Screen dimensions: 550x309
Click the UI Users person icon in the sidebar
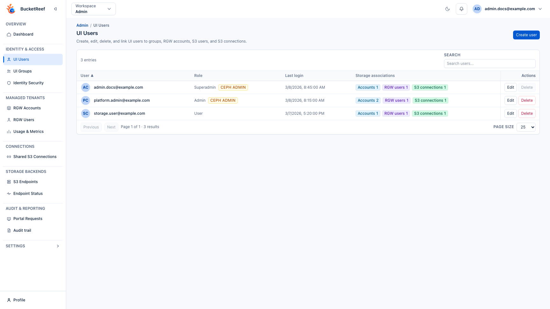click(9, 59)
